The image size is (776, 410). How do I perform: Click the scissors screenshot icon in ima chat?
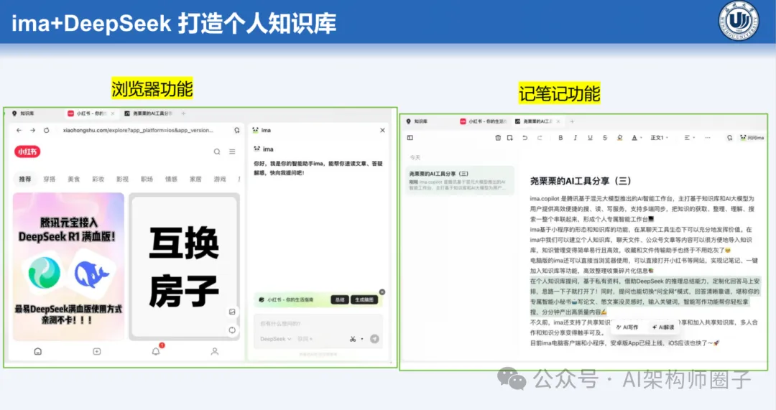pos(353,339)
